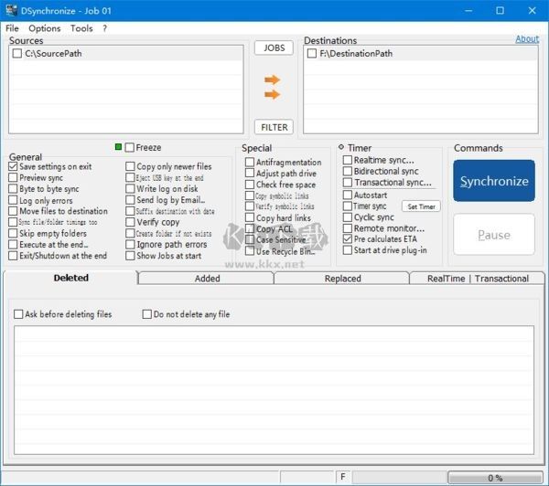Open the Options menu

tap(44, 28)
